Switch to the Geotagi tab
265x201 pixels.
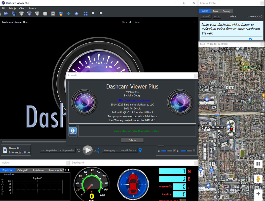(x=226, y=11)
